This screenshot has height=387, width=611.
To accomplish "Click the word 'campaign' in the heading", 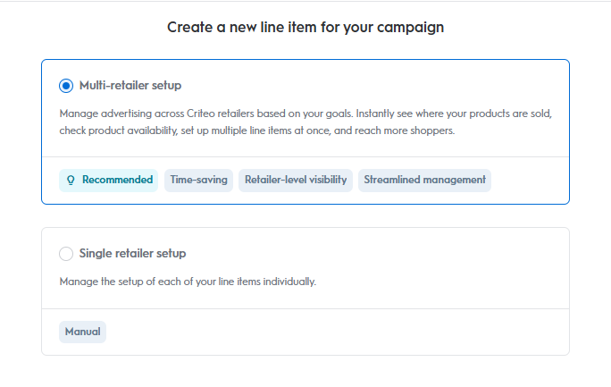I will (412, 28).
